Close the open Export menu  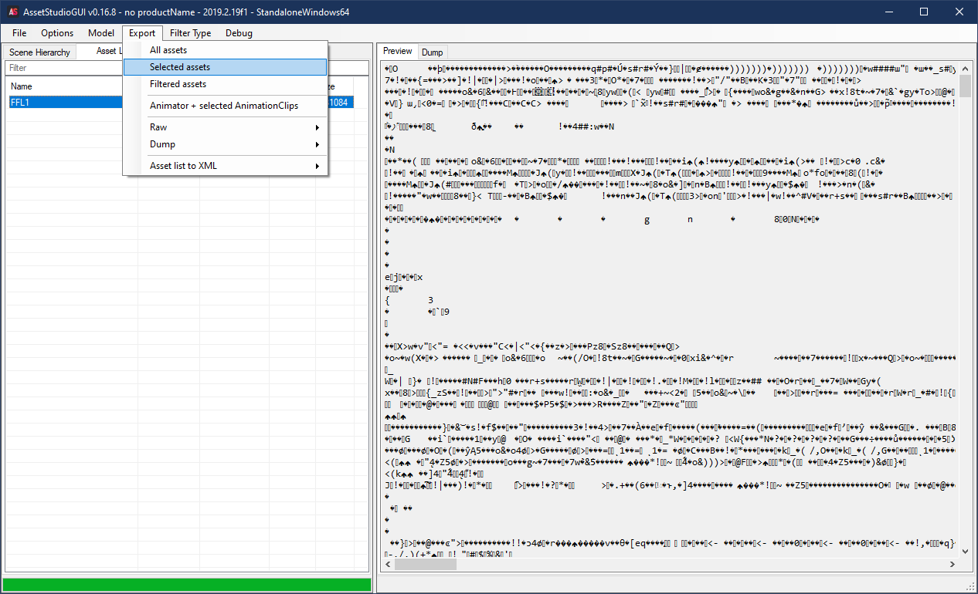142,33
